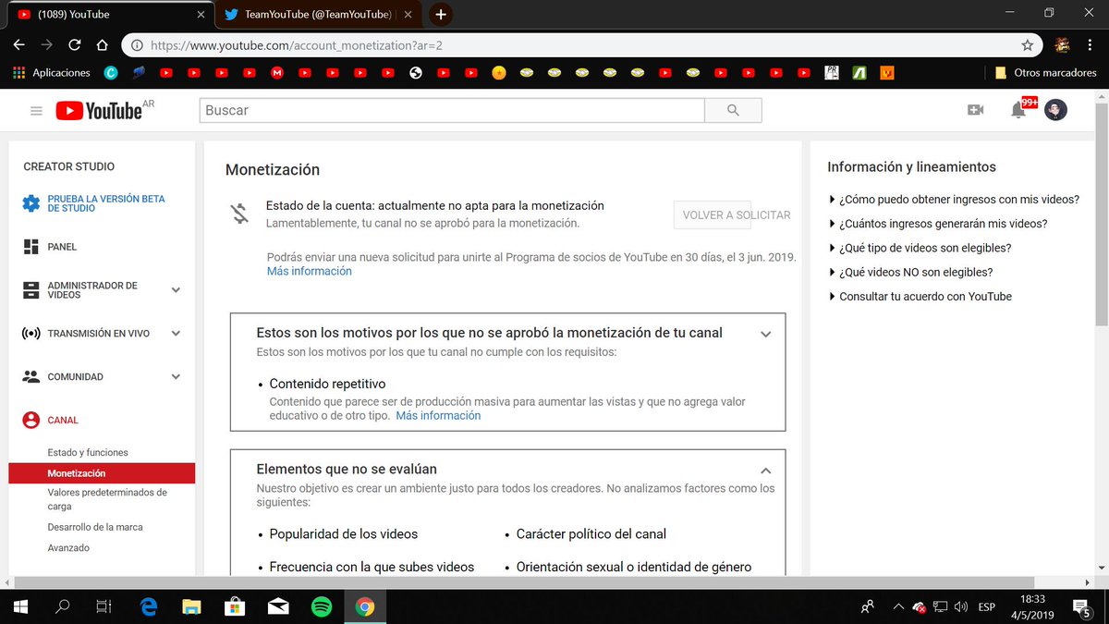
Task: Open the Mail app from the taskbar
Action: (278, 606)
